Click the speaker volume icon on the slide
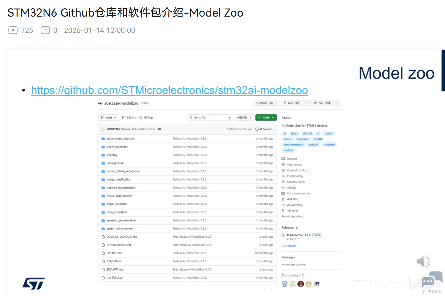This screenshot has height=296, width=445. tap(424, 261)
